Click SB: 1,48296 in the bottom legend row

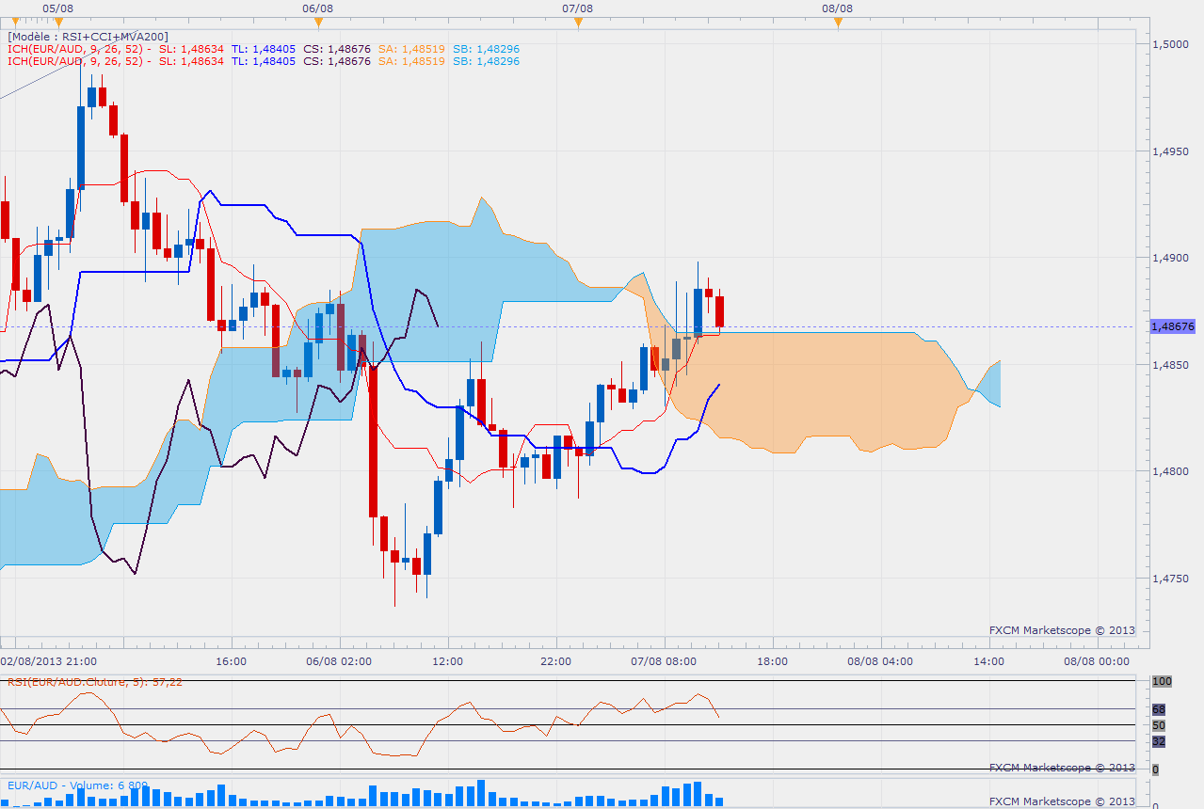[x=487, y=61]
